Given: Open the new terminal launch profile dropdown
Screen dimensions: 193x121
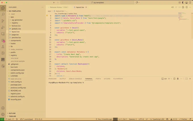Looking at the screenshot, I should (171, 79).
